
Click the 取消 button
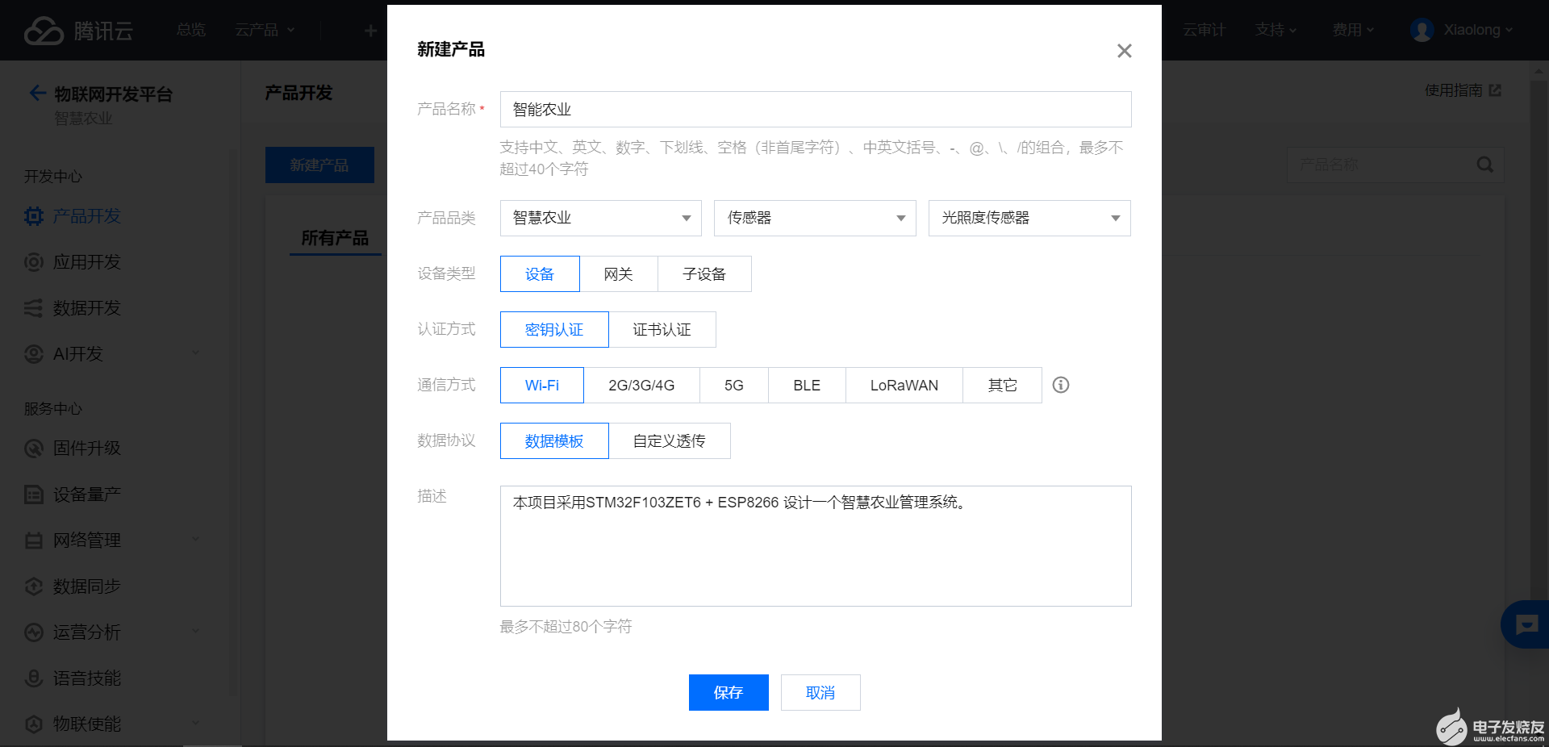[820, 692]
